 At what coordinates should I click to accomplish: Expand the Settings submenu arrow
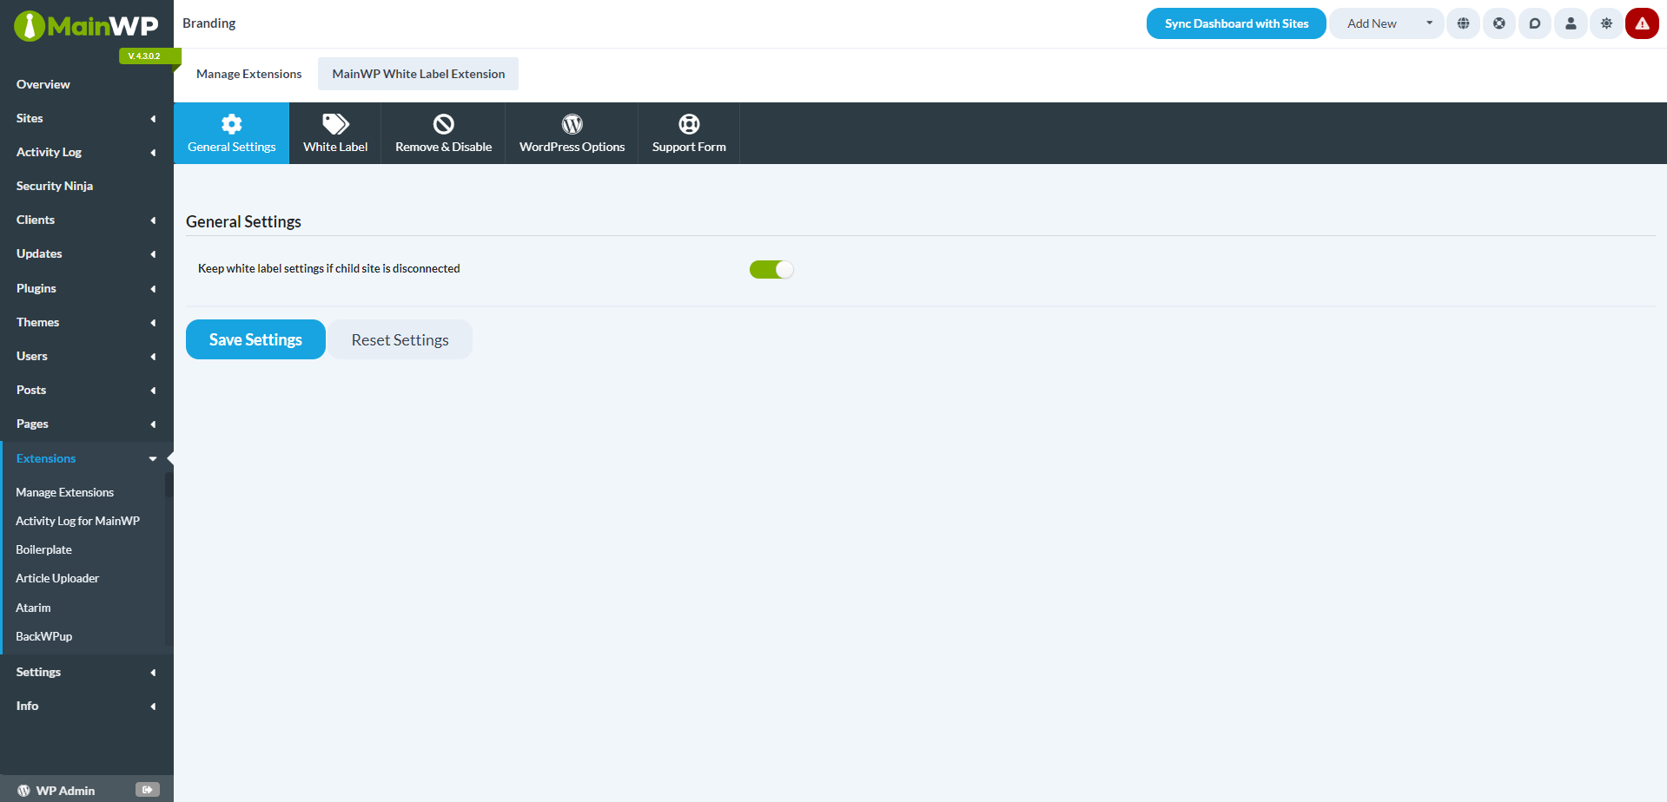(x=153, y=673)
